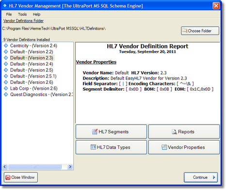Click the Vendor Definitions Folder label

click(x=23, y=21)
